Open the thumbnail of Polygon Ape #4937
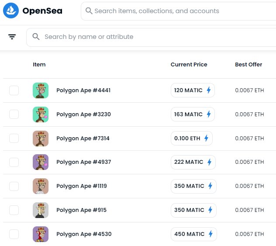Viewport: 276px width, 246px height. (41, 162)
